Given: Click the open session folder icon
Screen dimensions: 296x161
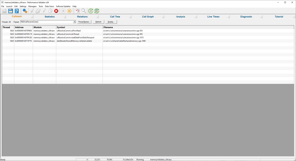Looking at the screenshot, I should (x=4, y=11).
